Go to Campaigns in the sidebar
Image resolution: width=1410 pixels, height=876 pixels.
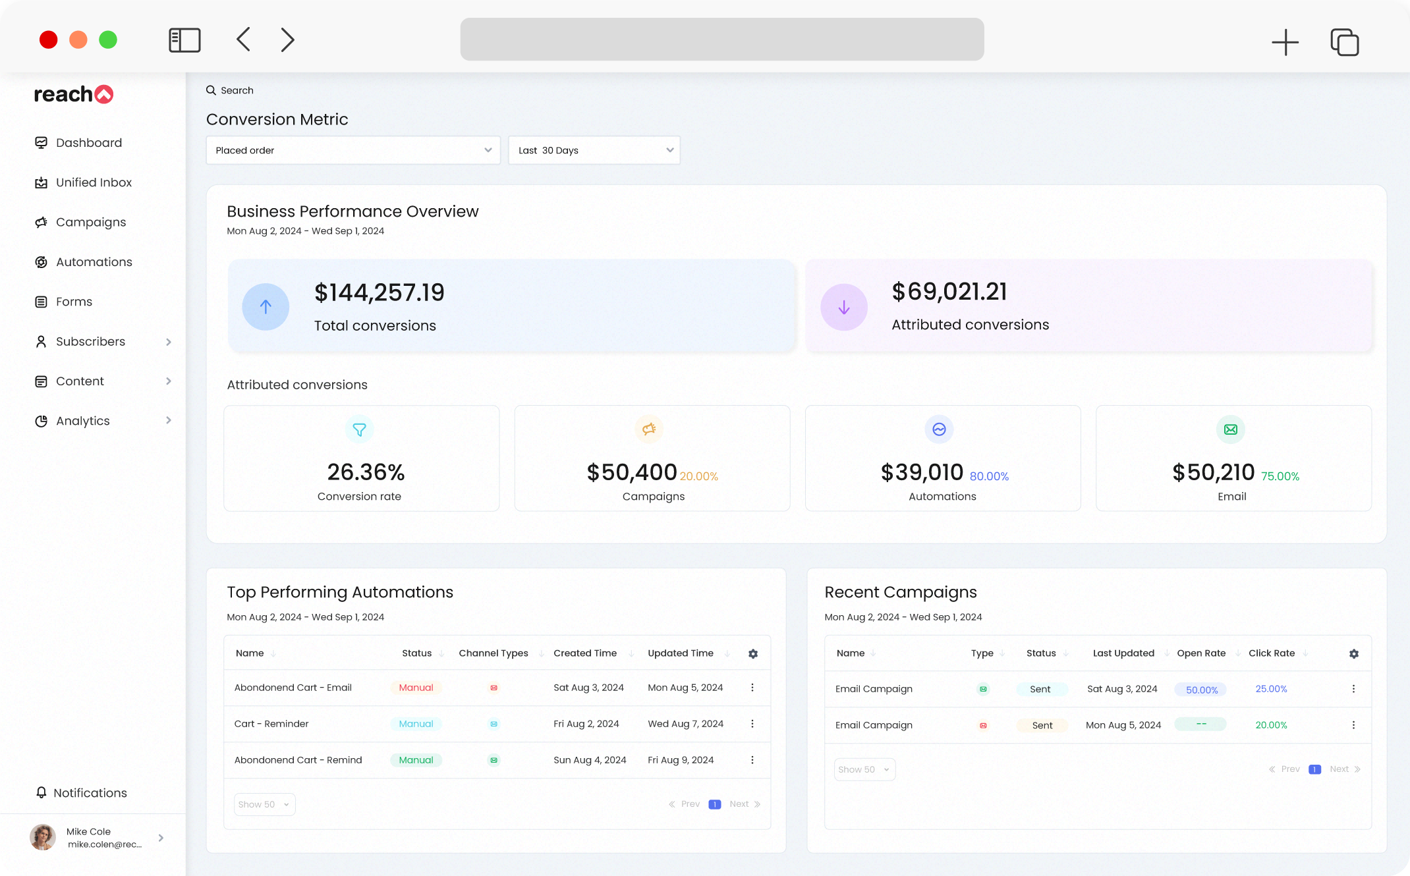click(x=91, y=222)
